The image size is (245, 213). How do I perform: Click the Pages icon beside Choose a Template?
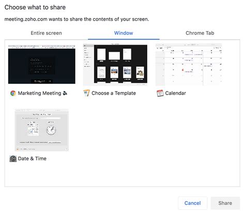[x=86, y=93]
